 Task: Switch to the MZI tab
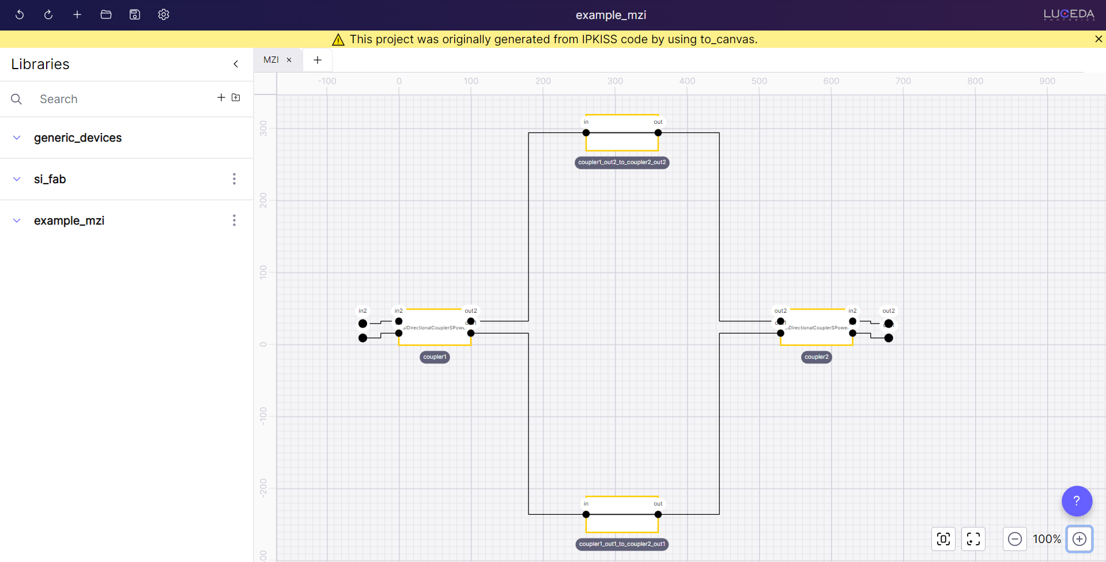coord(271,60)
